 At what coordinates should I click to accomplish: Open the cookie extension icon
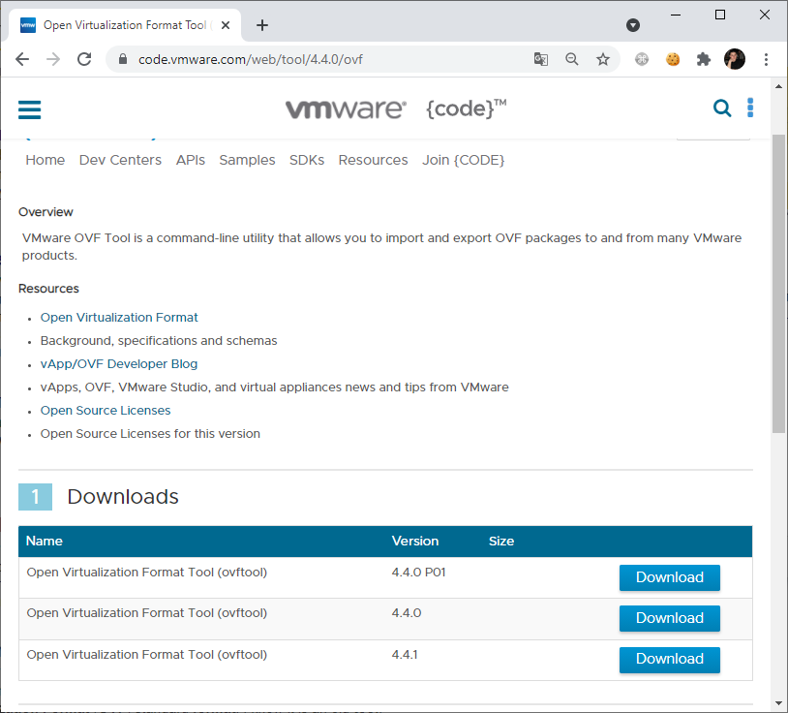[x=673, y=59]
